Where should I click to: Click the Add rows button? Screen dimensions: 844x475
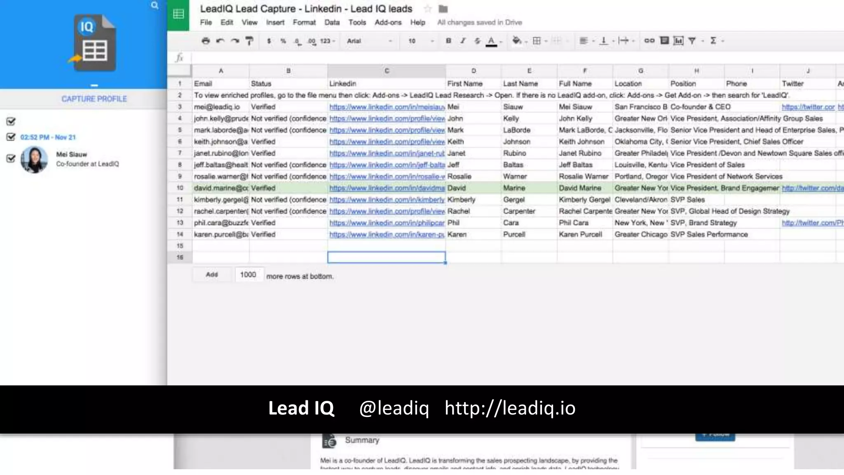click(x=212, y=275)
